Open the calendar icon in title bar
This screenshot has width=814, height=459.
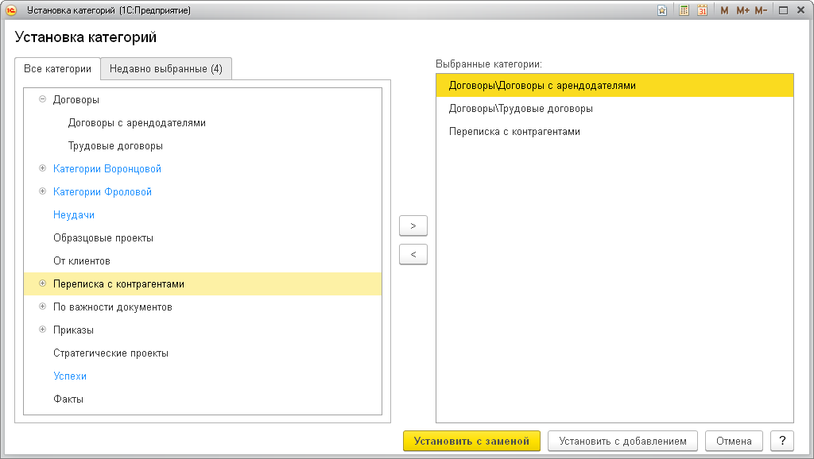point(703,10)
